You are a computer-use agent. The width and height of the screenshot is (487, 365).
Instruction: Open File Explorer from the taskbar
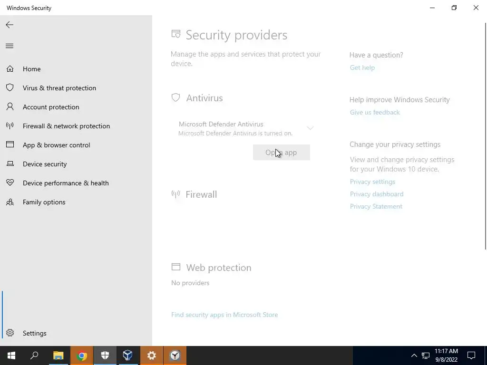click(58, 355)
